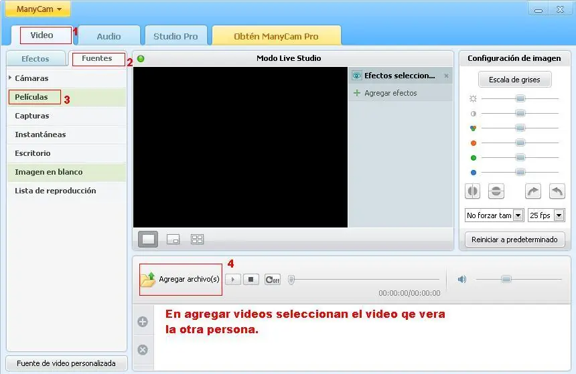Click the red channel dot icon
This screenshot has width=576, height=374.
pyautogui.click(x=474, y=143)
